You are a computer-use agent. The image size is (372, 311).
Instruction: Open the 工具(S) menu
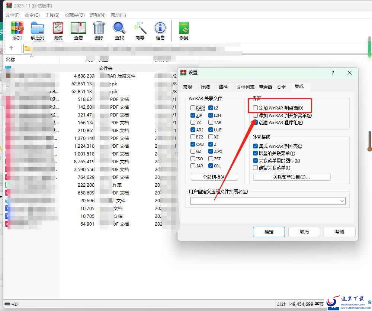click(52, 15)
